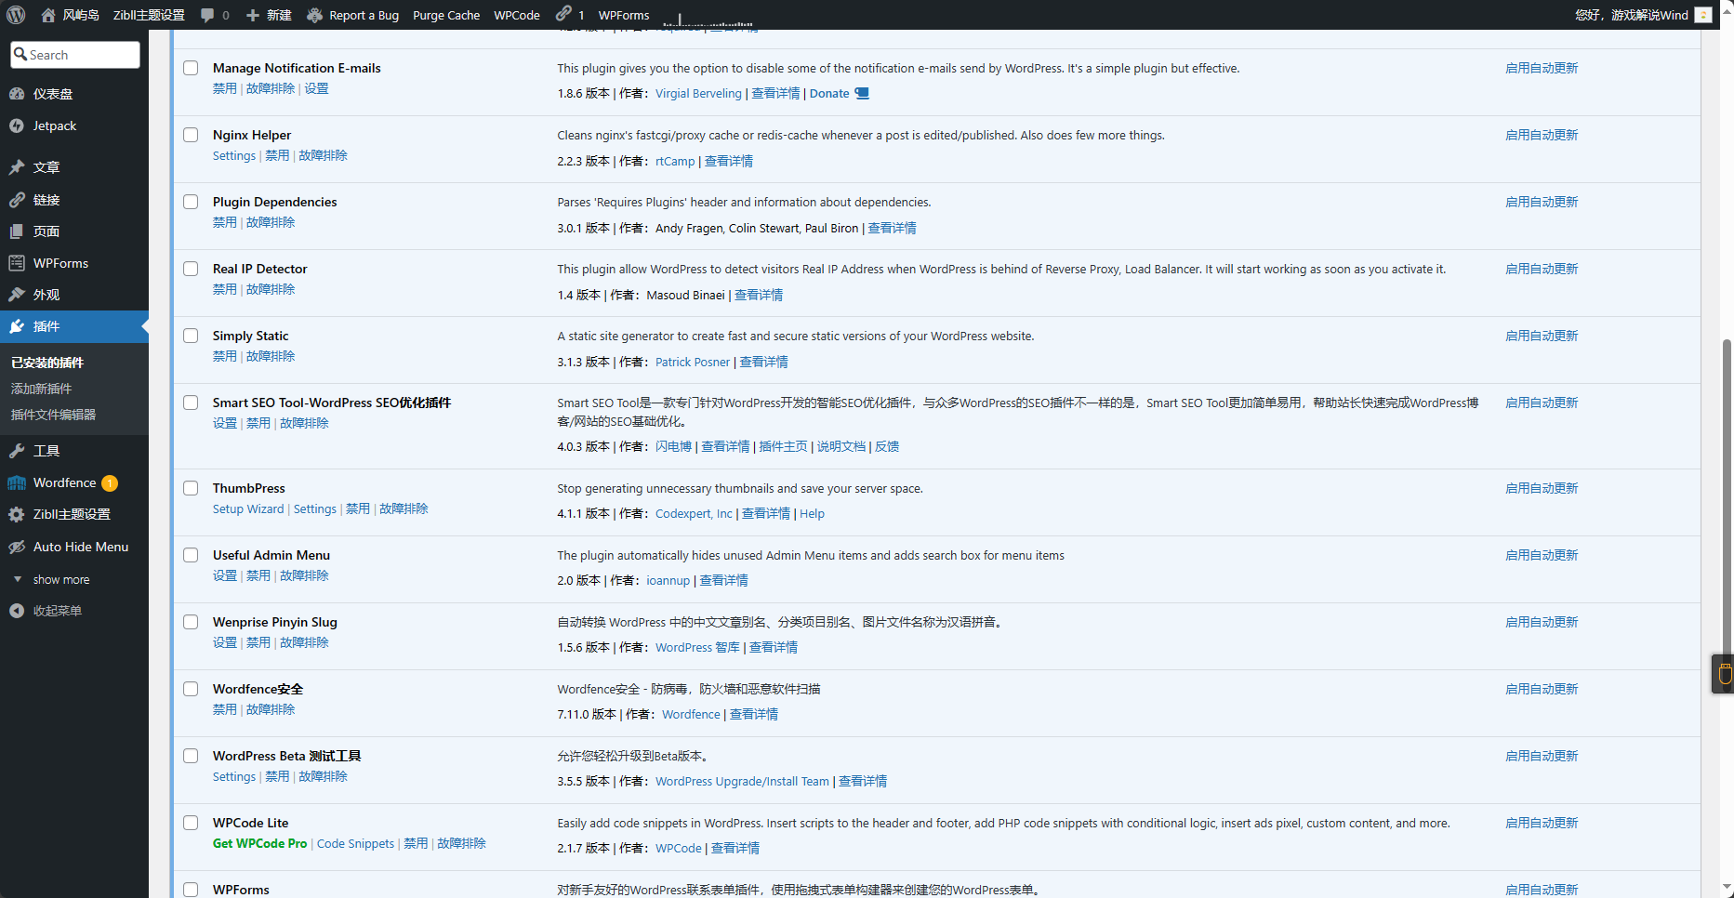Click the Wordfence shield icon in sidebar
Image resolution: width=1734 pixels, height=898 pixels.
click(x=17, y=482)
